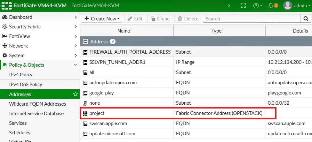Open the help question mark menu

[x=258, y=6]
